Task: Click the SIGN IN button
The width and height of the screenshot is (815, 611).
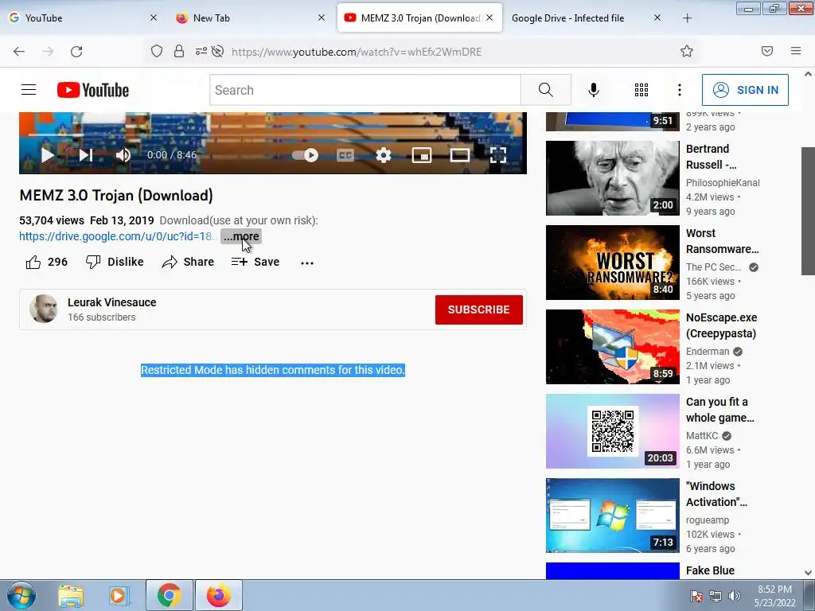Action: coord(745,90)
